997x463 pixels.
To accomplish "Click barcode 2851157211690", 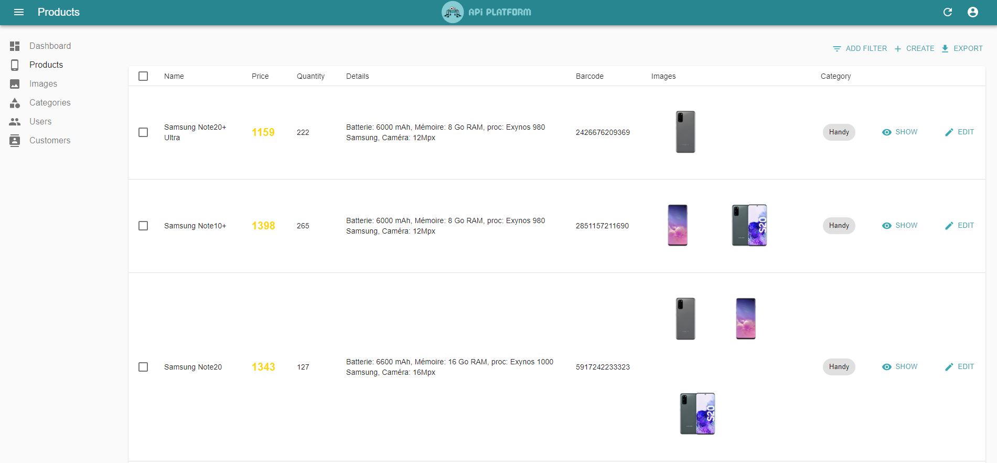I will (x=602, y=226).
